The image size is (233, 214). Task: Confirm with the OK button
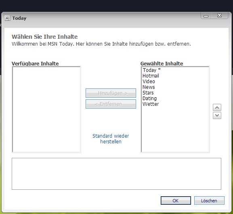[176, 201]
